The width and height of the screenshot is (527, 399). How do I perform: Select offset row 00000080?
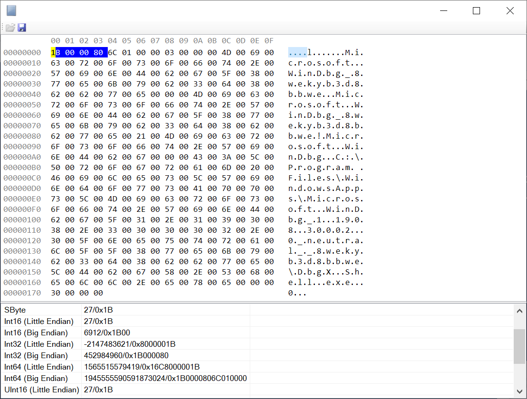[x=22, y=136]
